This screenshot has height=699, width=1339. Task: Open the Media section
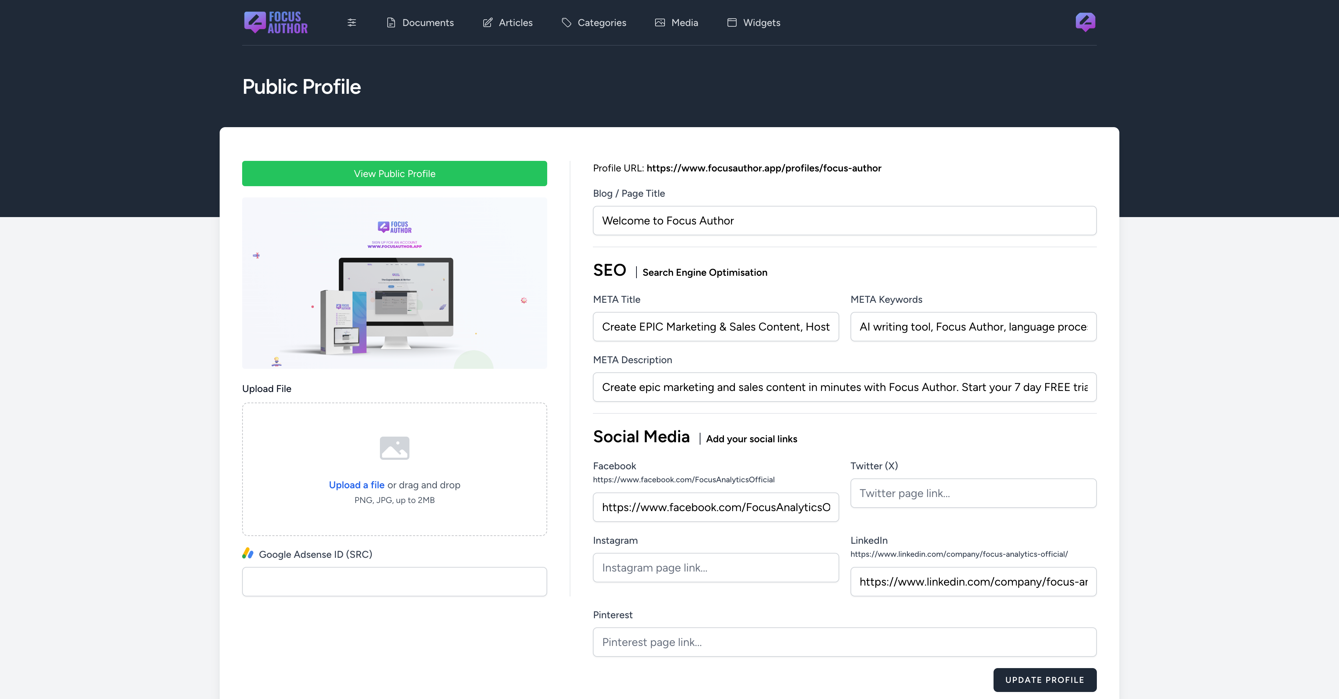(676, 22)
